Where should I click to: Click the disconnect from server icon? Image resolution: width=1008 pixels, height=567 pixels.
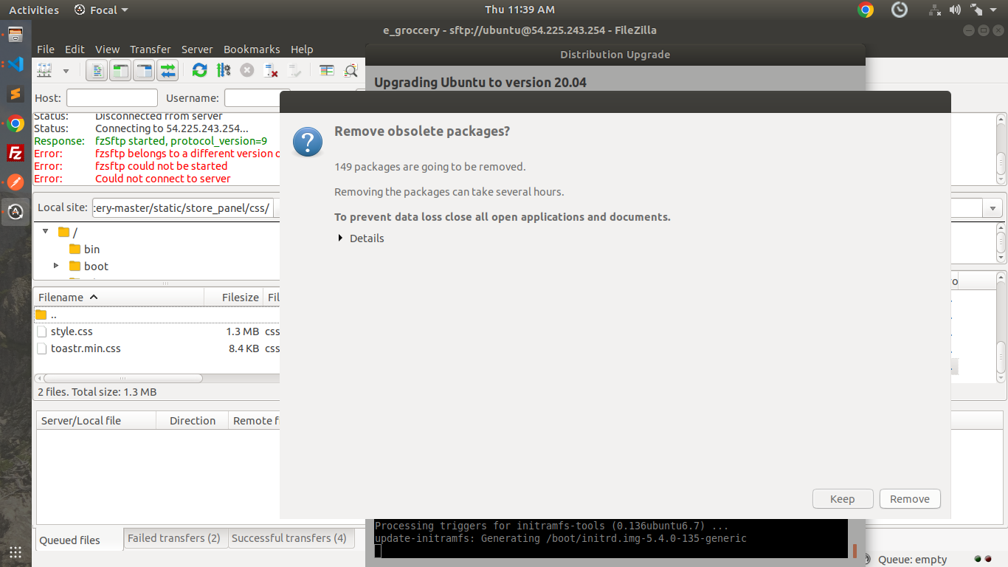coord(272,71)
